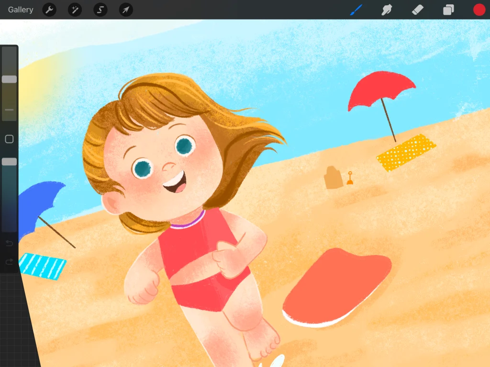Select the Eraser tool
The width and height of the screenshot is (490, 367).
click(417, 10)
